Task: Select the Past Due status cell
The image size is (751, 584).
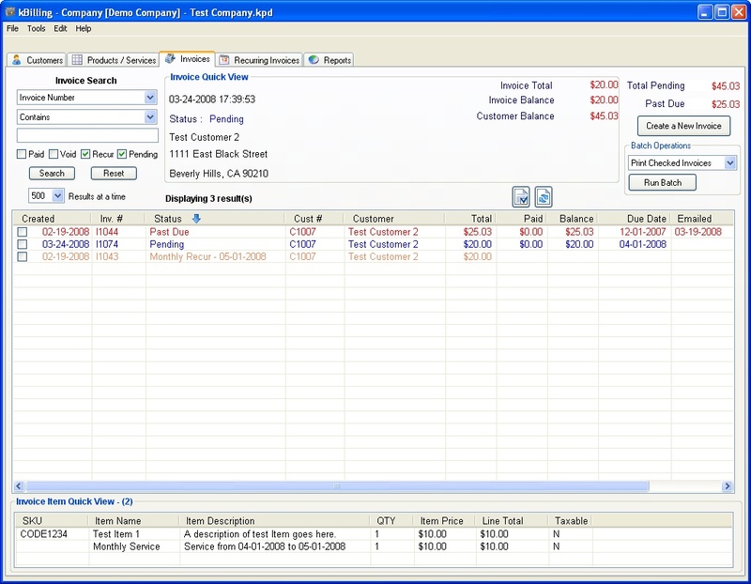Action: tap(169, 232)
